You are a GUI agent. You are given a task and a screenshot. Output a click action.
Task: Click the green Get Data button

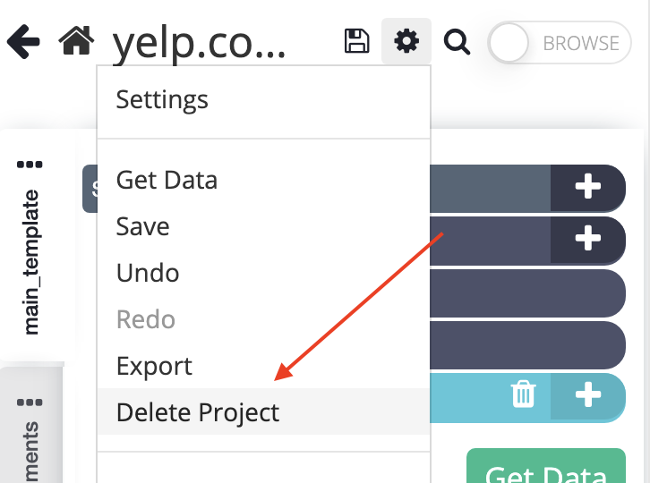546,466
